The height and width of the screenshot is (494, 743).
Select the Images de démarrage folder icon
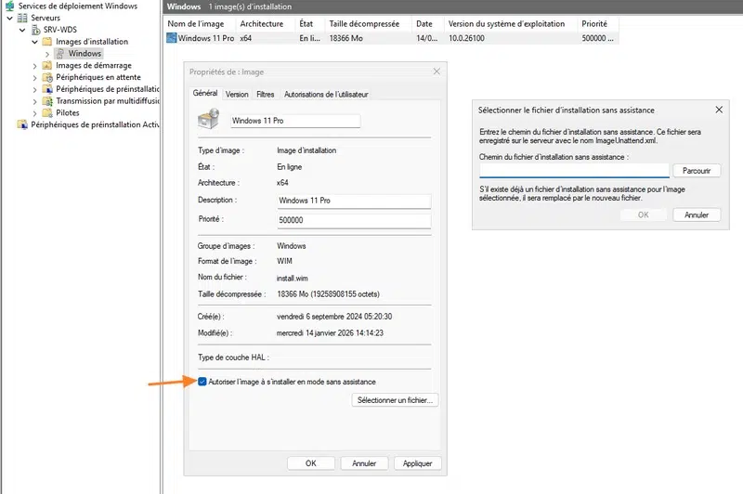pos(47,66)
